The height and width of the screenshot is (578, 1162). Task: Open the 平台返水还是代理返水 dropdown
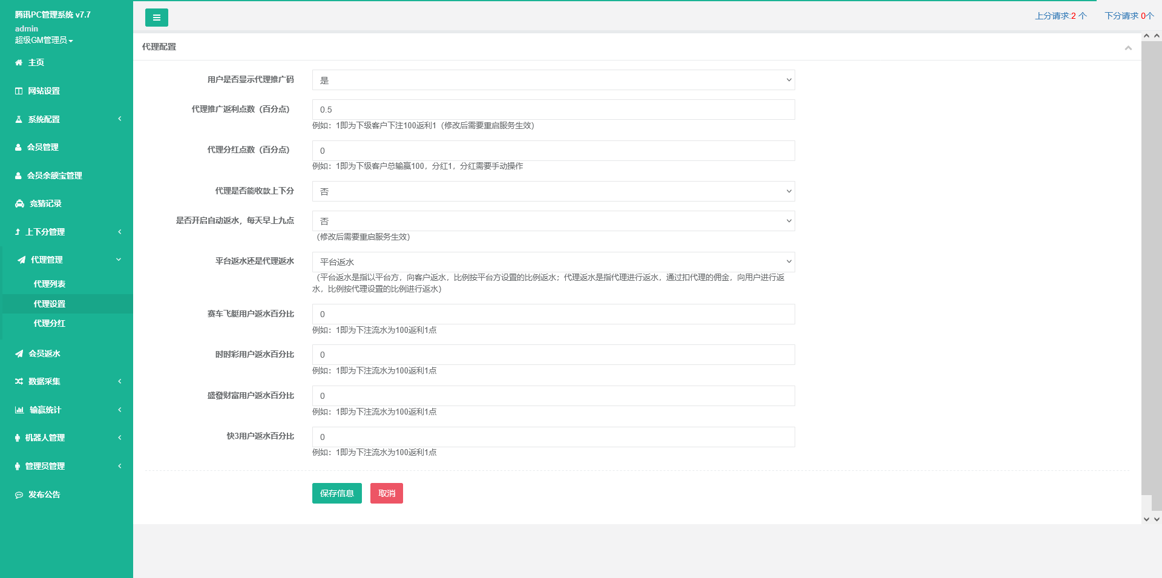(553, 262)
